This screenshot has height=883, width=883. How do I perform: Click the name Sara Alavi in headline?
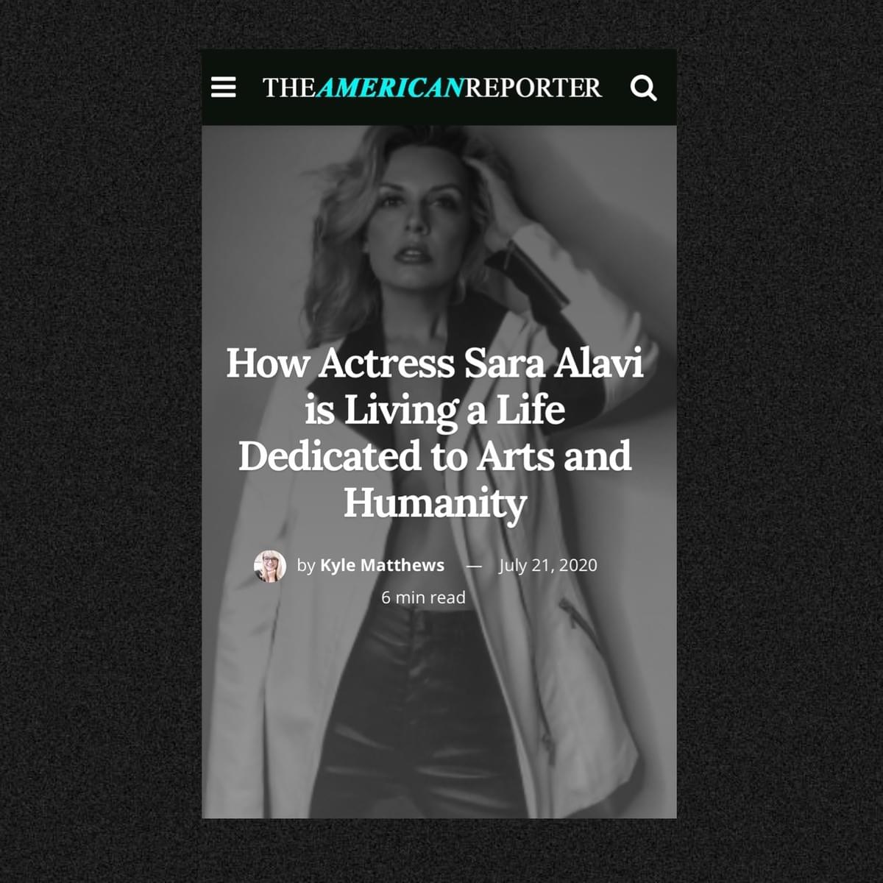pyautogui.click(x=553, y=364)
